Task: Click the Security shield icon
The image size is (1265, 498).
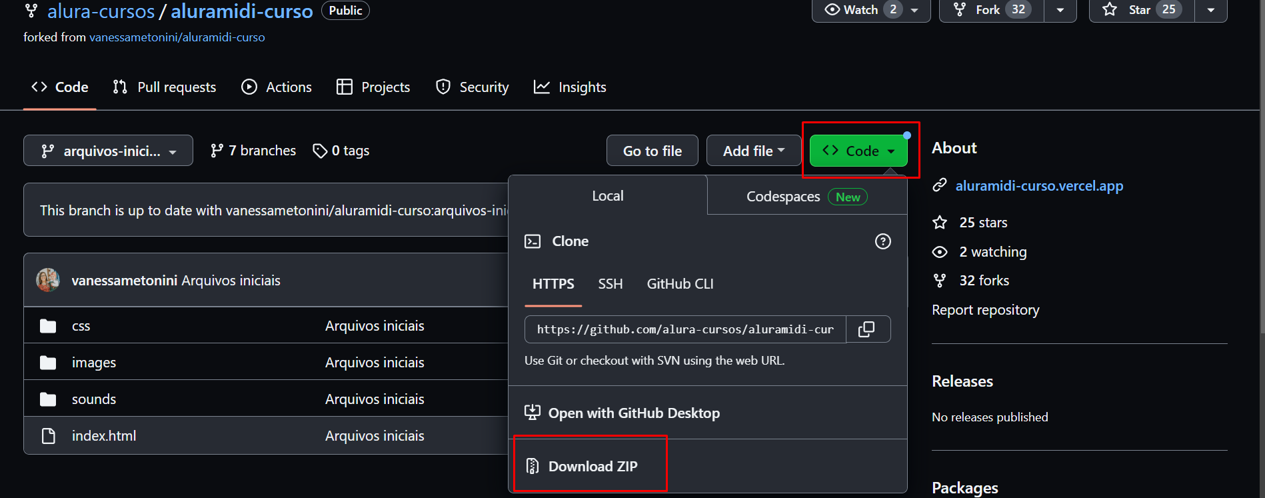Action: (443, 87)
